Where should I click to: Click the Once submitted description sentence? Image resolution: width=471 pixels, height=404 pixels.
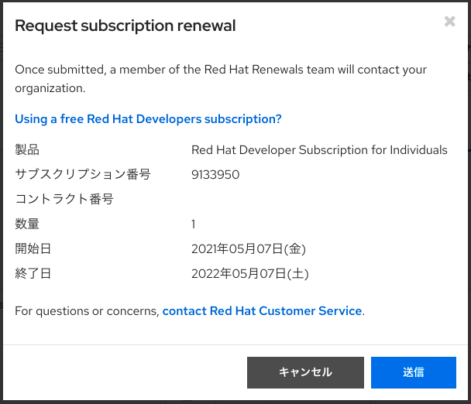tap(221, 70)
